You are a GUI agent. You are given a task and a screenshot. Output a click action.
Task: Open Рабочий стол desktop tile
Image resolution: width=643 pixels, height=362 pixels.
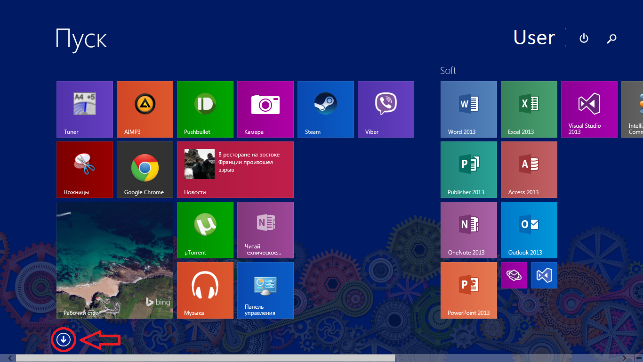[115, 260]
